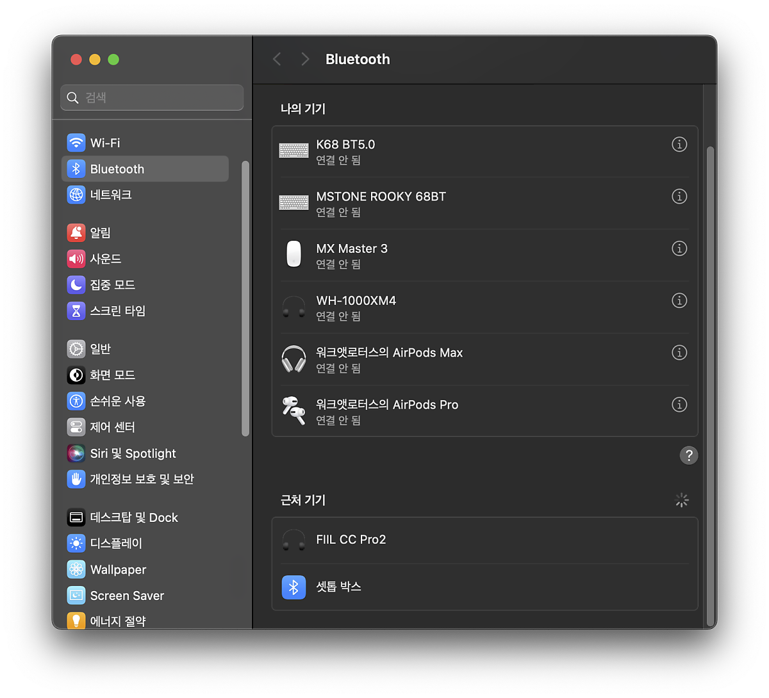Open Wallpaper settings
769x698 pixels.
(145, 570)
